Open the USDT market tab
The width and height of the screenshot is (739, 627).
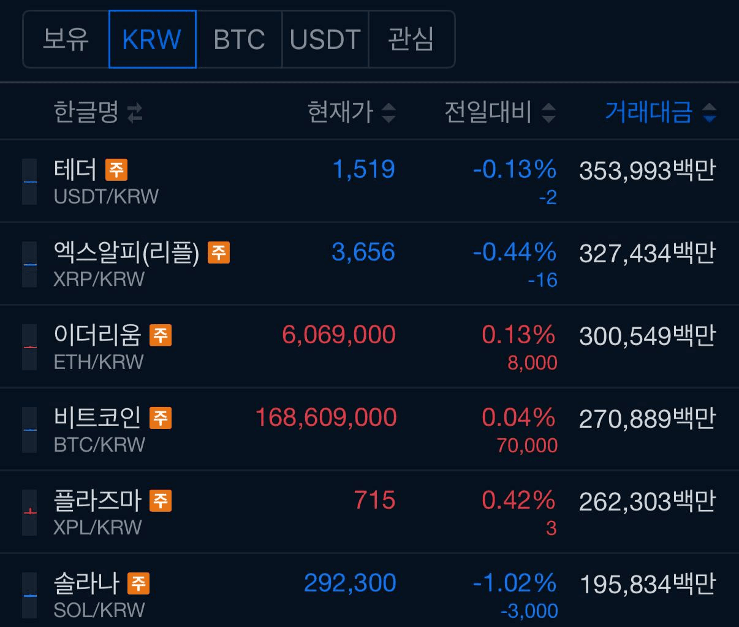325,39
